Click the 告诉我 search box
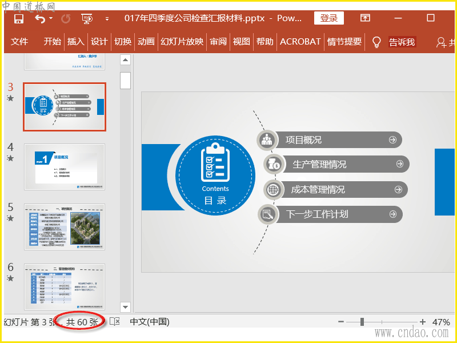 pos(402,42)
